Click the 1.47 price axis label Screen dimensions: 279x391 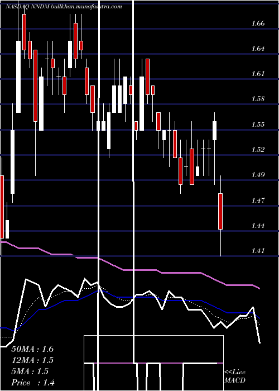[258, 200]
